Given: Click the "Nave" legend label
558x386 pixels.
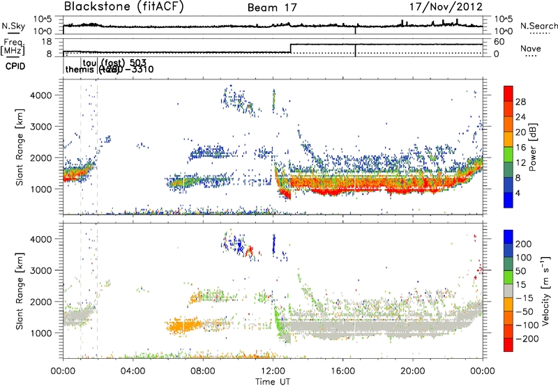Looking at the screenshot, I should click(x=531, y=48).
